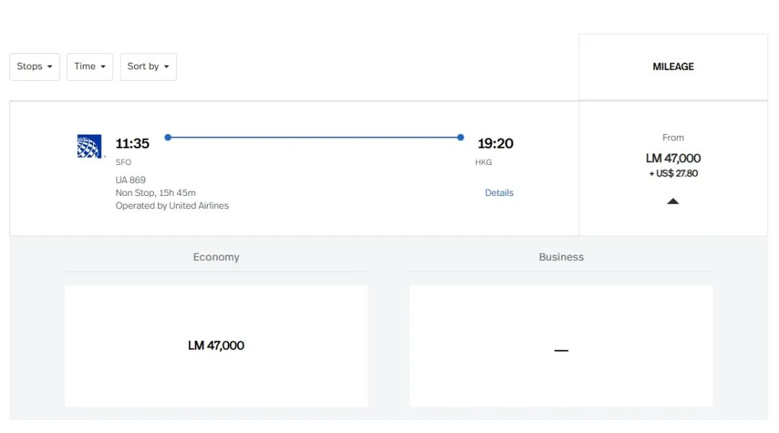Expand the Sort by dropdown
Viewport: 779px width, 433px height.
(x=148, y=66)
